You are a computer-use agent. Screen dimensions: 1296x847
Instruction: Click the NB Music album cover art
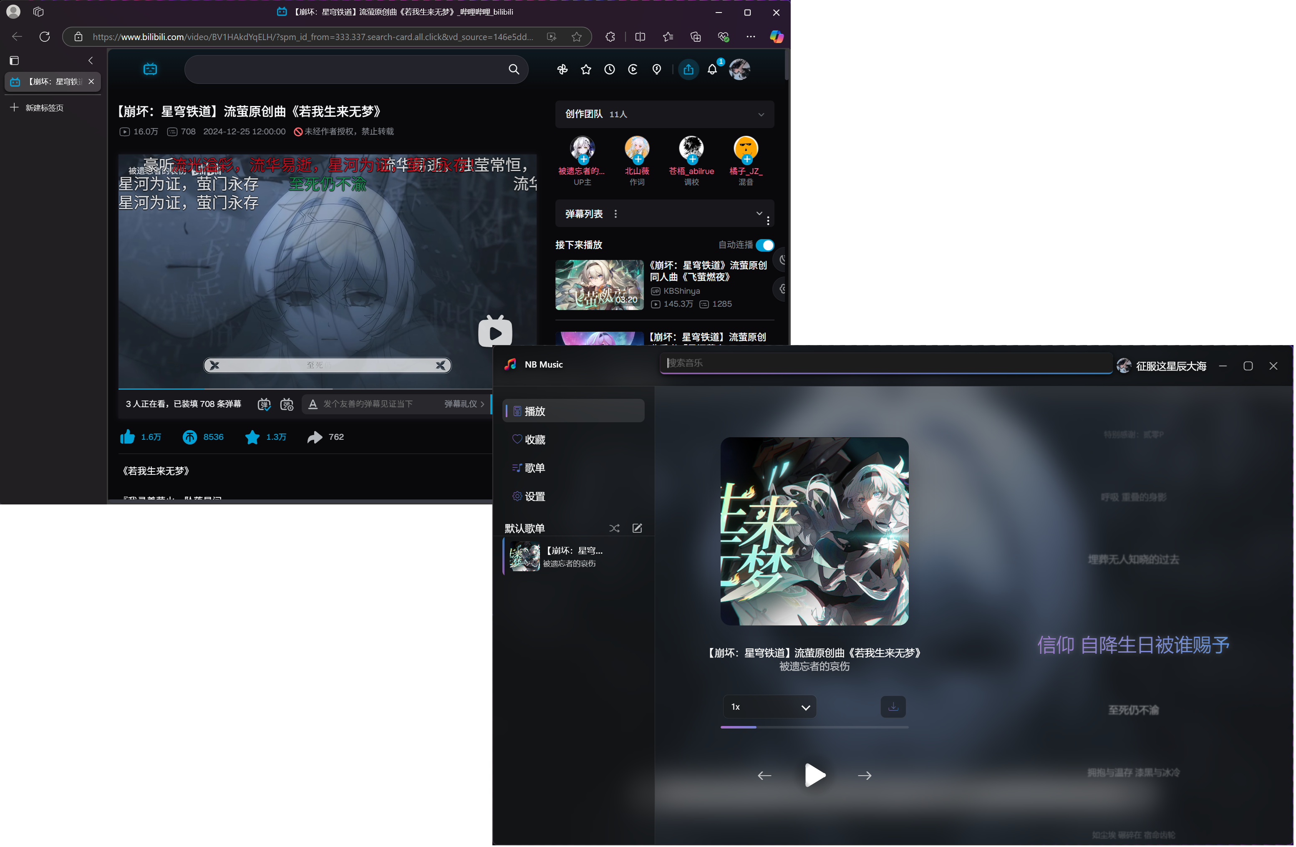[815, 532]
